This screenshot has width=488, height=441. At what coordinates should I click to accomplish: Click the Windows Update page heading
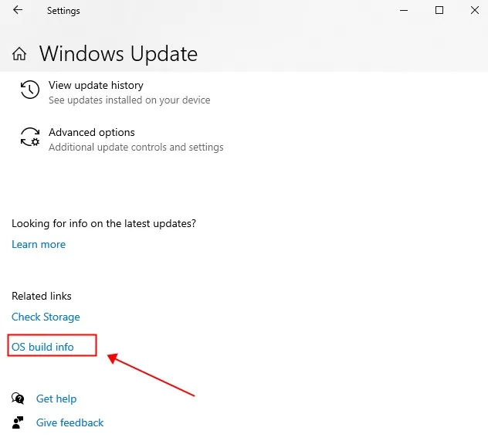click(118, 54)
